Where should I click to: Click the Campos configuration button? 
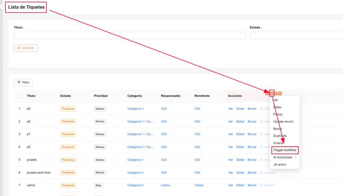point(25,48)
